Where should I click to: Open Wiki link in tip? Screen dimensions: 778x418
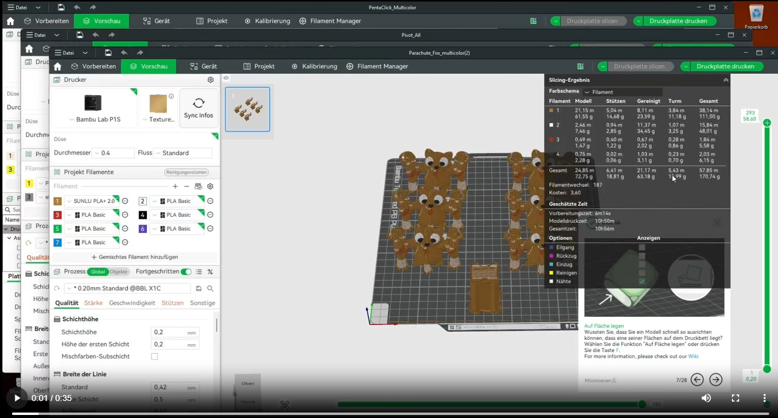pyautogui.click(x=693, y=356)
